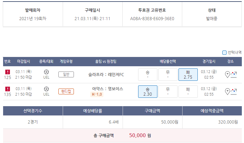Image resolution: width=244 pixels, height=143 pixels.
Task: Select 무 (draw) for the Ajax match
Action: coord(168,91)
